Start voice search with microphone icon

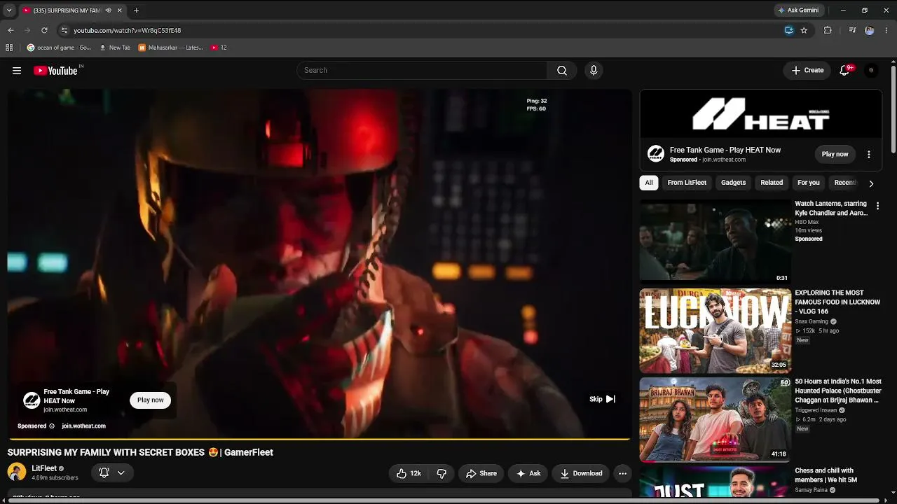[x=594, y=70]
